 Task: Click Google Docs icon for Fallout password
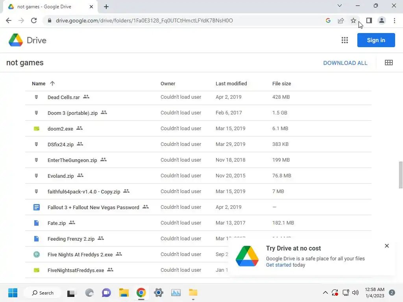click(x=37, y=207)
